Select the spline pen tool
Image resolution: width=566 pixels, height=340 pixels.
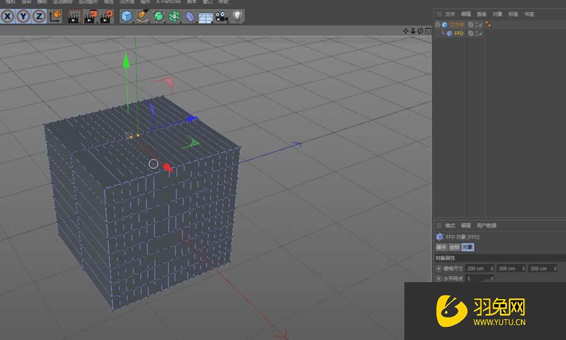(x=143, y=16)
